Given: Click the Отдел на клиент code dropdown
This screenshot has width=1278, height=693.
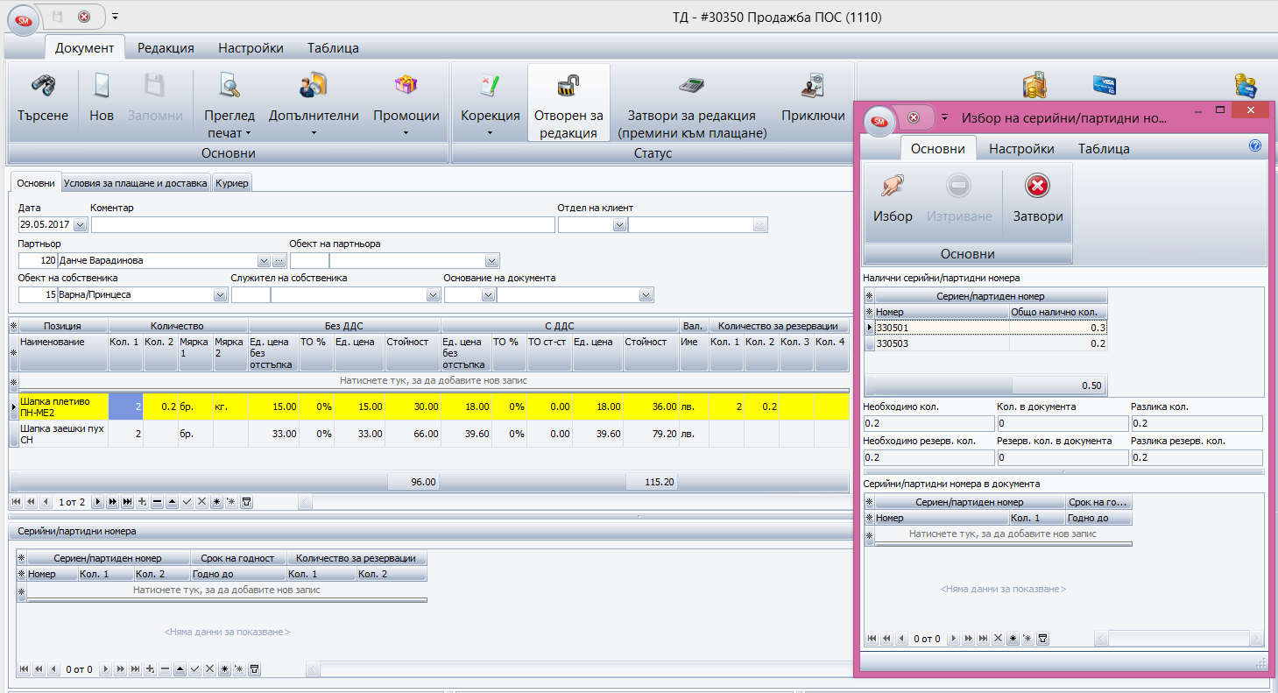Looking at the screenshot, I should [x=619, y=225].
